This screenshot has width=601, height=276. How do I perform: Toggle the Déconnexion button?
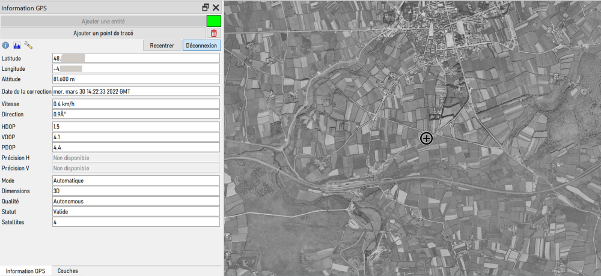tap(201, 46)
